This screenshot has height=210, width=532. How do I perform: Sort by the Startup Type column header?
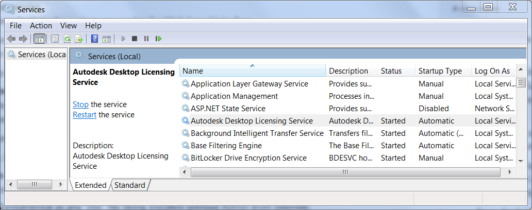[x=440, y=71]
